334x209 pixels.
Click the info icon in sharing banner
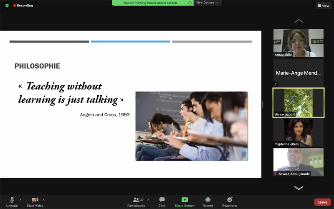click(190, 3)
